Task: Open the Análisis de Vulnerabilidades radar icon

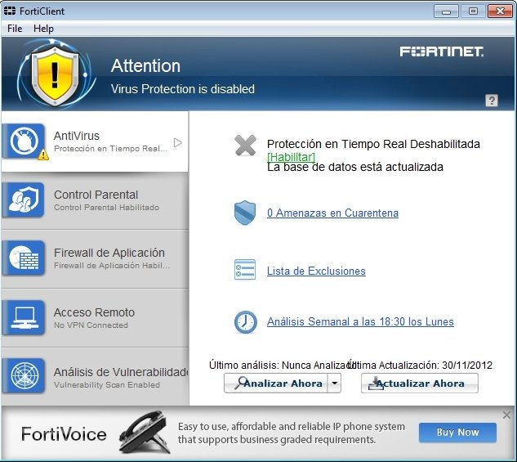Action: pyautogui.click(x=24, y=375)
